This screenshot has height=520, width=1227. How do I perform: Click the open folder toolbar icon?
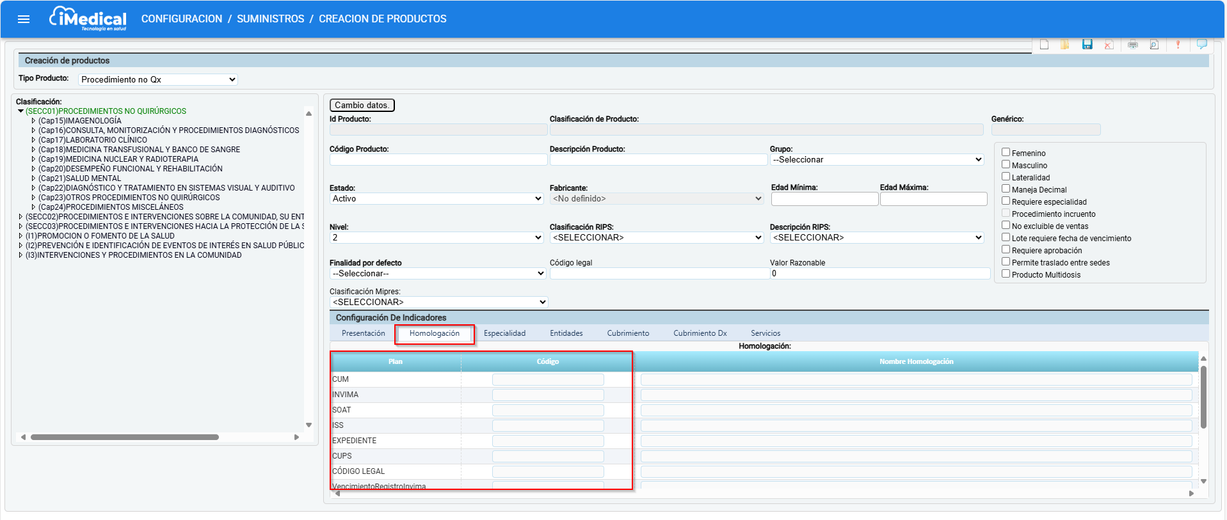click(x=1065, y=45)
